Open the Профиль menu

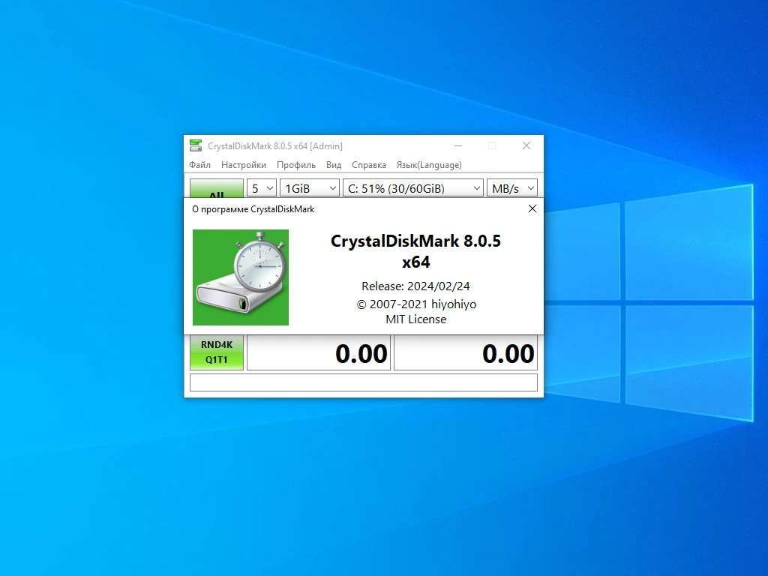click(295, 165)
